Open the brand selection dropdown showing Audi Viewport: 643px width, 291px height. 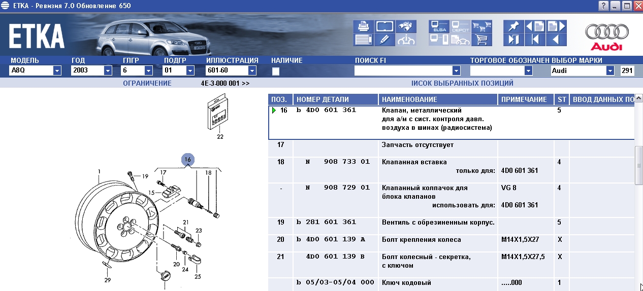point(610,71)
